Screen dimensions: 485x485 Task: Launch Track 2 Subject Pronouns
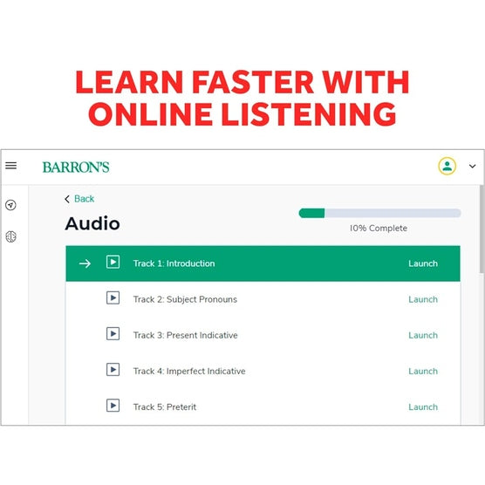click(x=423, y=299)
